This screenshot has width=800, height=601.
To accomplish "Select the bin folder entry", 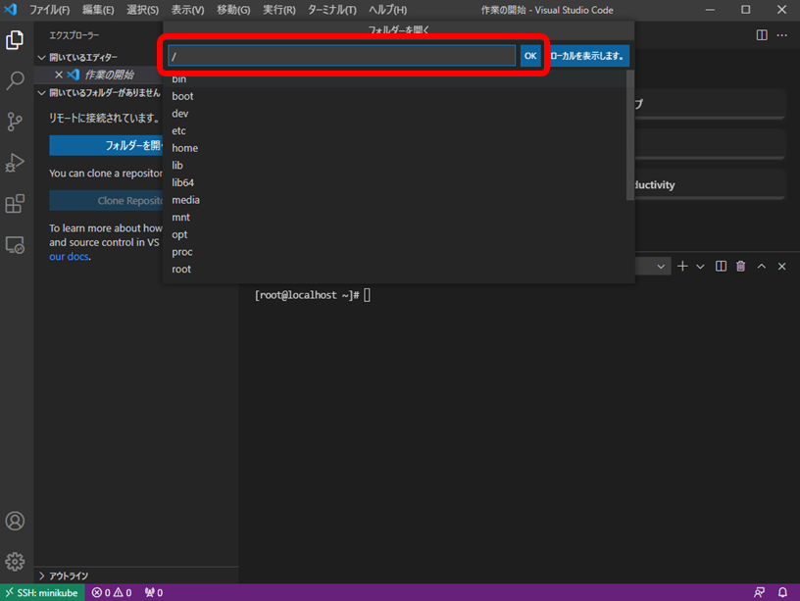I will pyautogui.click(x=394, y=79).
